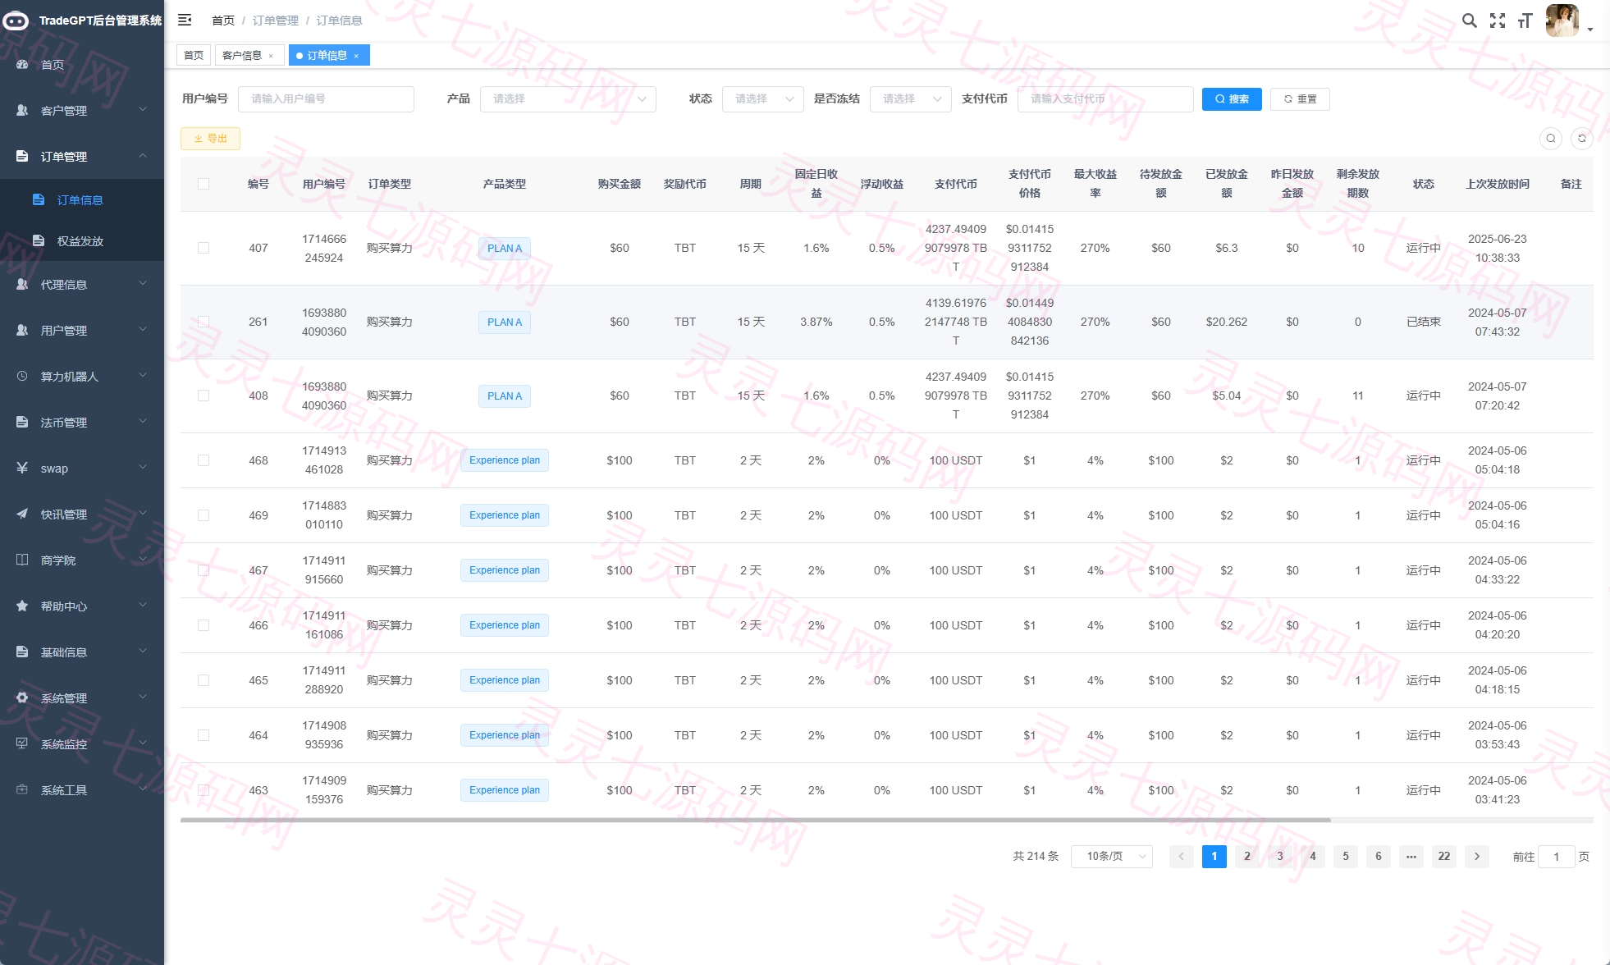Click the 导出 export button
The width and height of the screenshot is (1610, 965).
210,139
